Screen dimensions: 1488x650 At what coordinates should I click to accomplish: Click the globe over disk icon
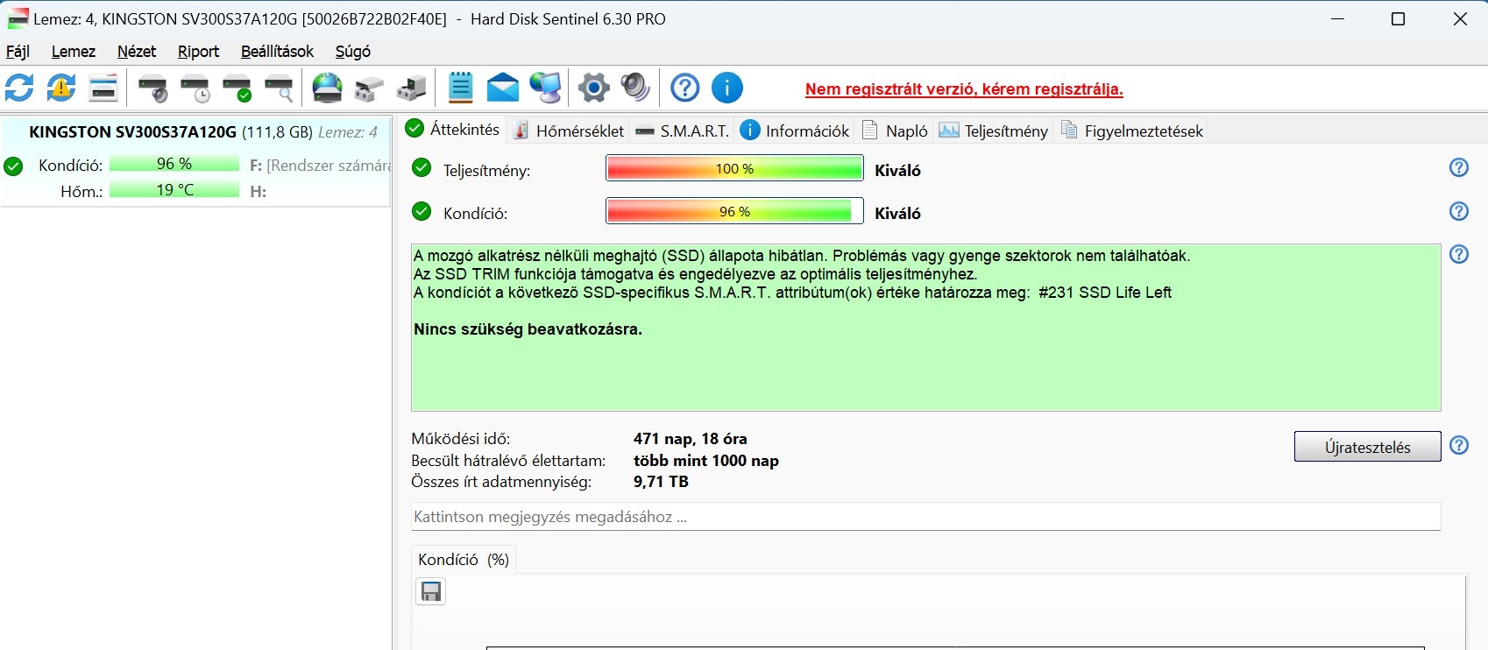pyautogui.click(x=328, y=88)
